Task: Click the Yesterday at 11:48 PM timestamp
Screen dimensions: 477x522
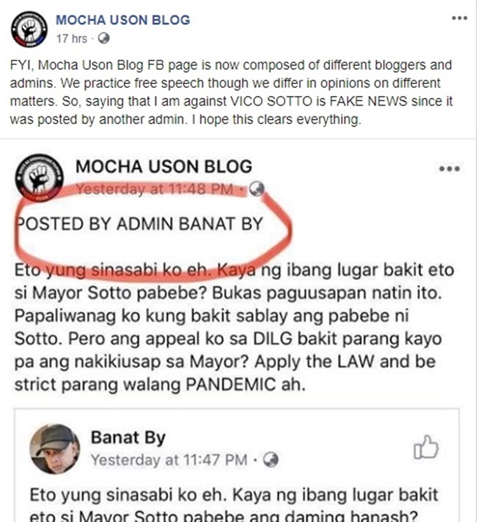Action: (155, 189)
